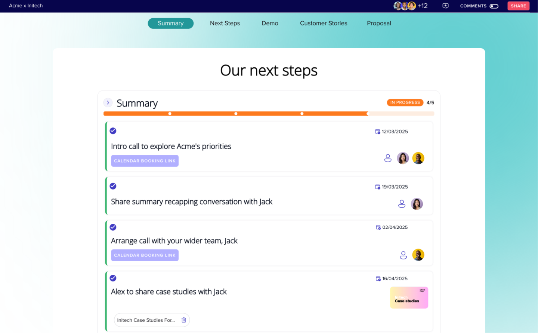
Task: Open the +12 collaborators list
Action: (423, 6)
